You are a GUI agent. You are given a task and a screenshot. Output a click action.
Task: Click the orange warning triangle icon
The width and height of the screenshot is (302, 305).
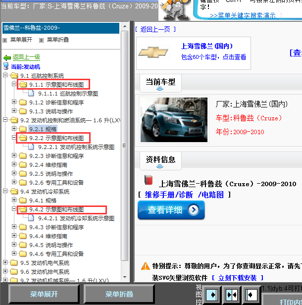tap(146, 266)
